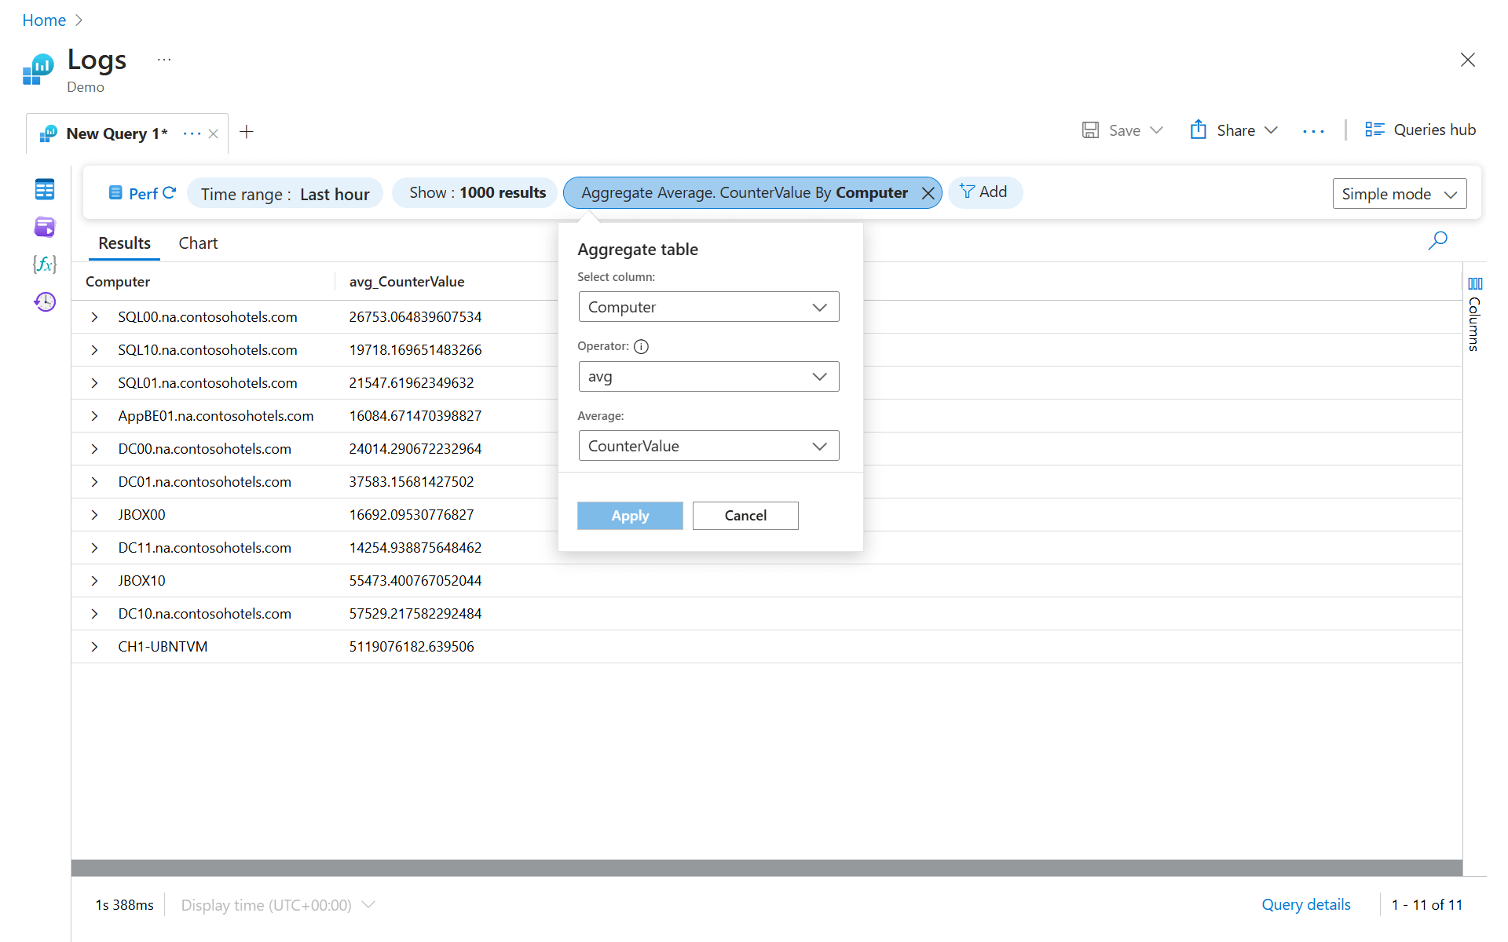Open the Queries sidebar icon

coord(45,227)
